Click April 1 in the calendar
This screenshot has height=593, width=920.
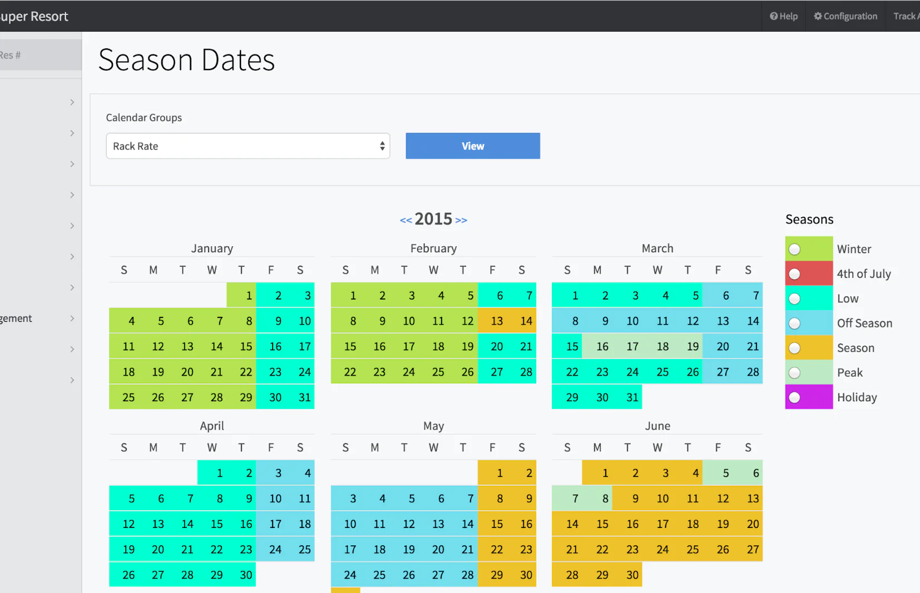point(212,473)
